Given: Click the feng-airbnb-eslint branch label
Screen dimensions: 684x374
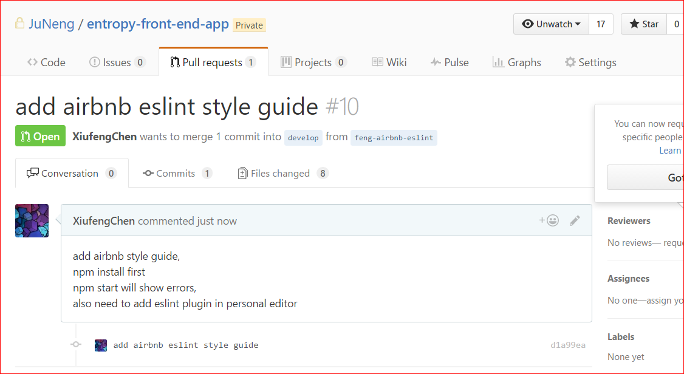Looking at the screenshot, I should tap(394, 137).
